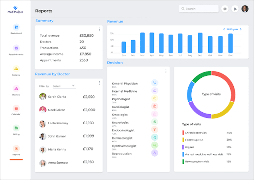Open Revenue by Doctor three-dot menu
The image size is (254, 180).
coord(99,83)
